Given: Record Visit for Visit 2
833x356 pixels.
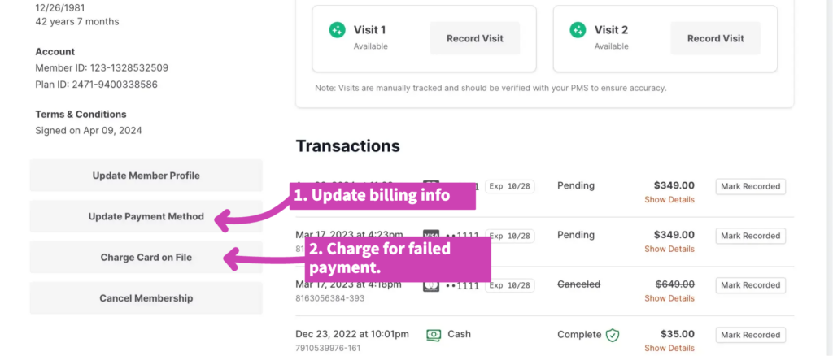Looking at the screenshot, I should pos(715,38).
